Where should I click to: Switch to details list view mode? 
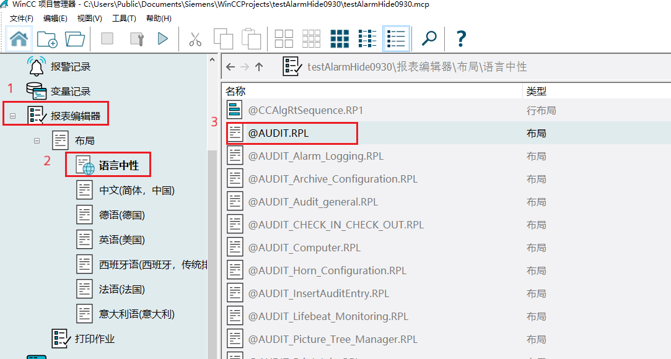pos(395,38)
